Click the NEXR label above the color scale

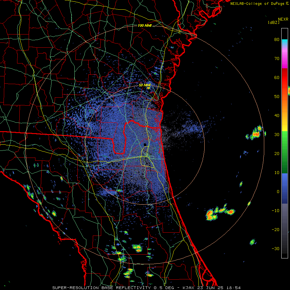[283, 19]
